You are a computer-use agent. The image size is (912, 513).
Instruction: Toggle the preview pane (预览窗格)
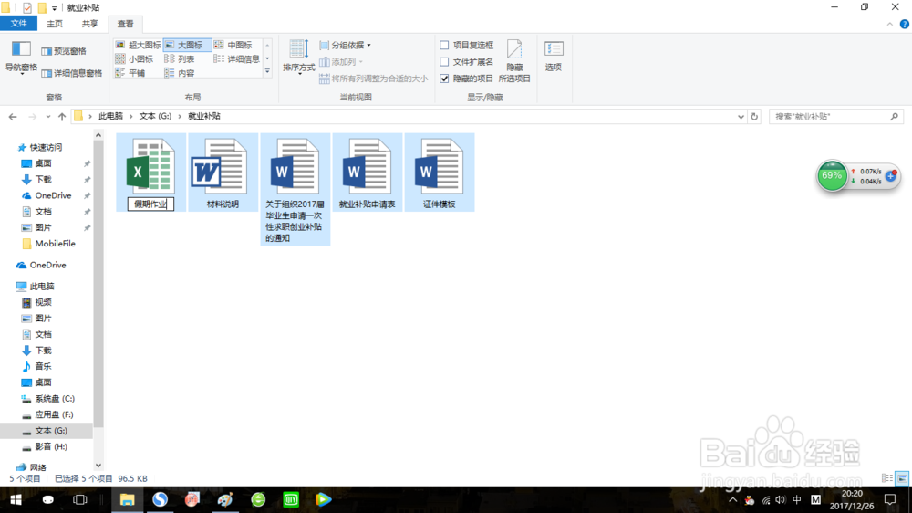[64, 51]
